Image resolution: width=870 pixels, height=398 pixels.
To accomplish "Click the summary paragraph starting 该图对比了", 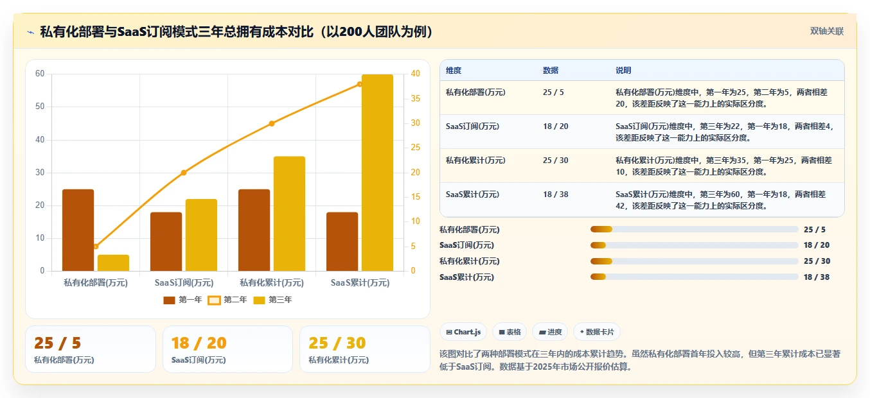I will 640,361.
